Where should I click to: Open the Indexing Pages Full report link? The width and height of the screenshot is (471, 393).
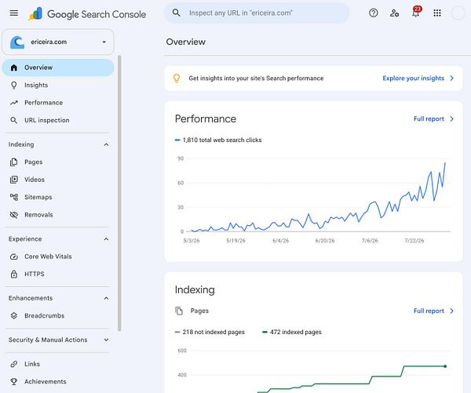[429, 311]
